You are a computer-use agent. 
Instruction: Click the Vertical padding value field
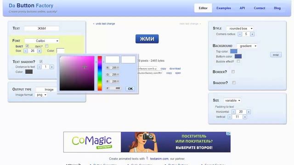pyautogui.click(x=237, y=117)
